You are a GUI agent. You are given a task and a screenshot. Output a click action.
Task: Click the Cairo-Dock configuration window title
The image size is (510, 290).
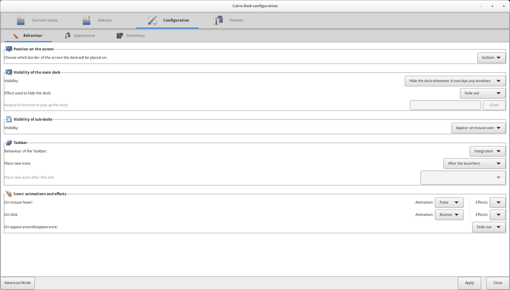click(255, 6)
